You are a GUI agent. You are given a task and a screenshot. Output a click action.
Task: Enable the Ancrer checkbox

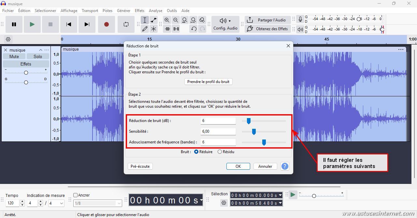coord(76,195)
